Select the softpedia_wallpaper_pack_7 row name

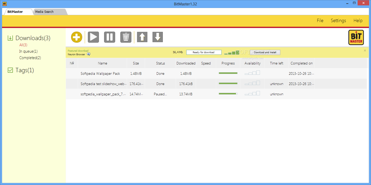point(103,94)
